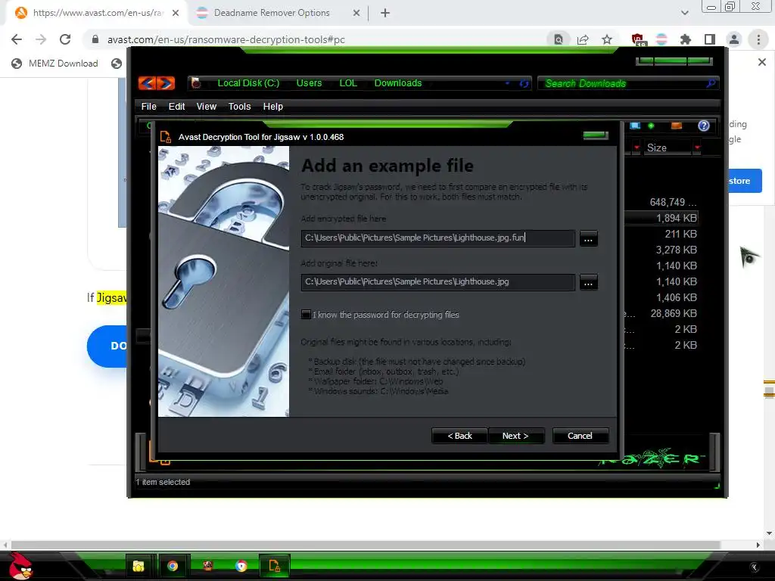Click Local Disk (C:) in breadcrumb
This screenshot has width=775, height=581.
pyautogui.click(x=248, y=83)
